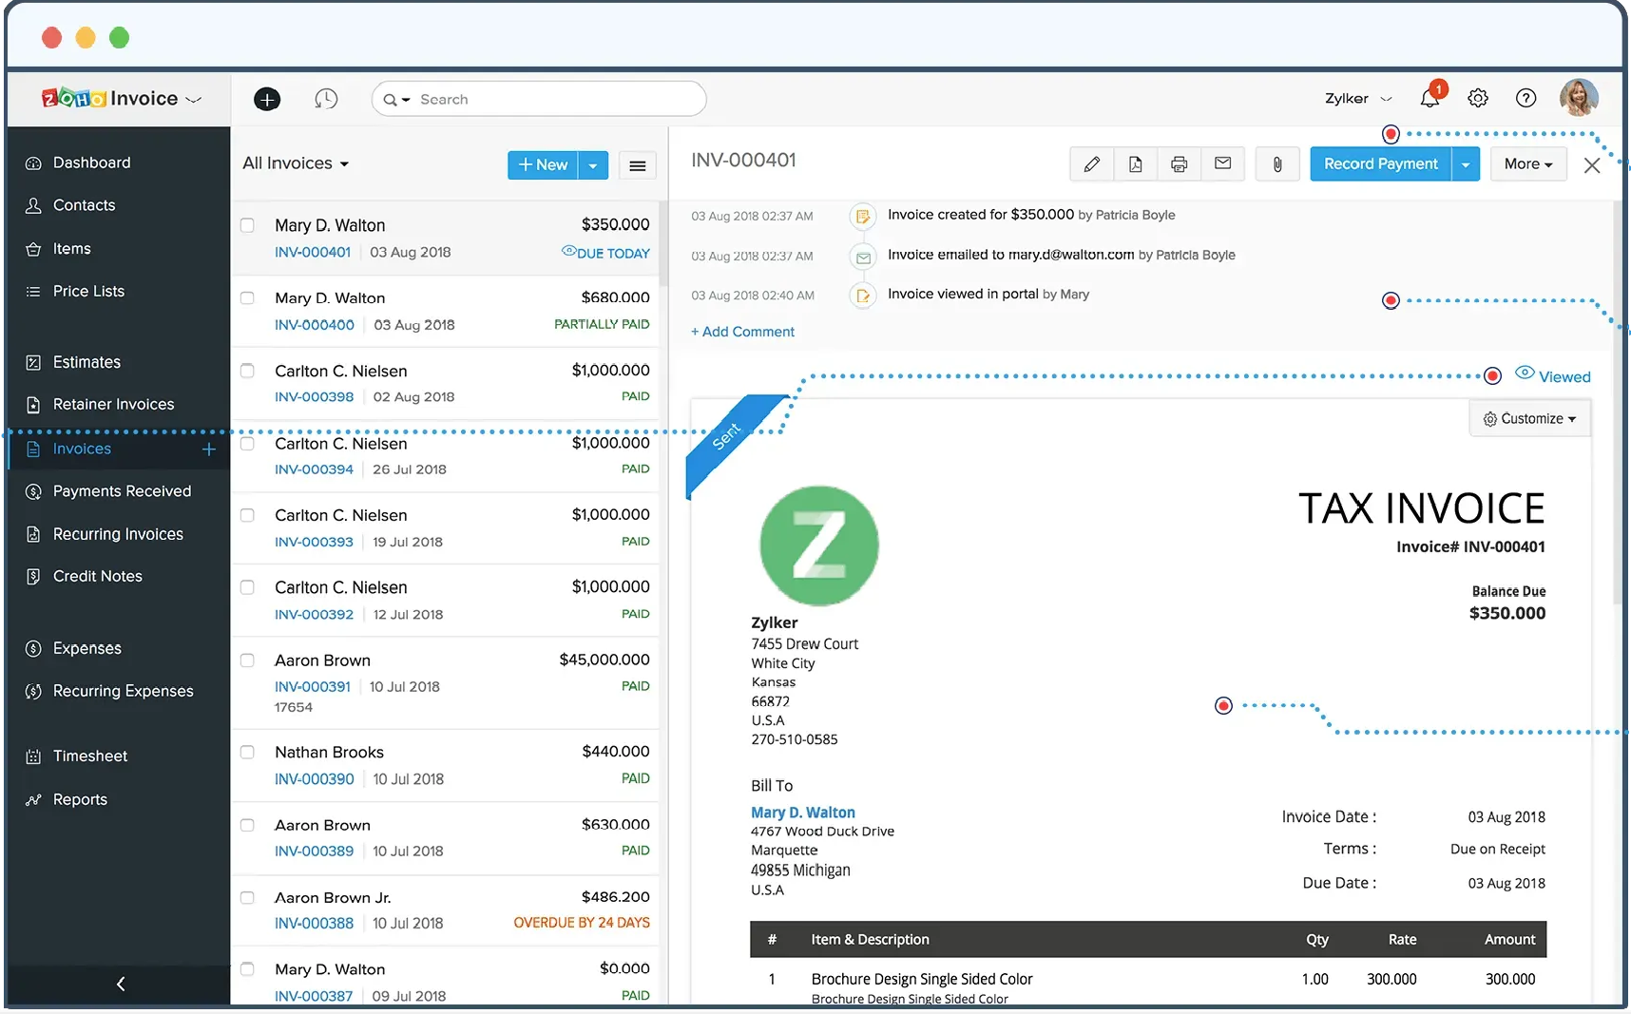Open the Credit Notes section

(97, 575)
